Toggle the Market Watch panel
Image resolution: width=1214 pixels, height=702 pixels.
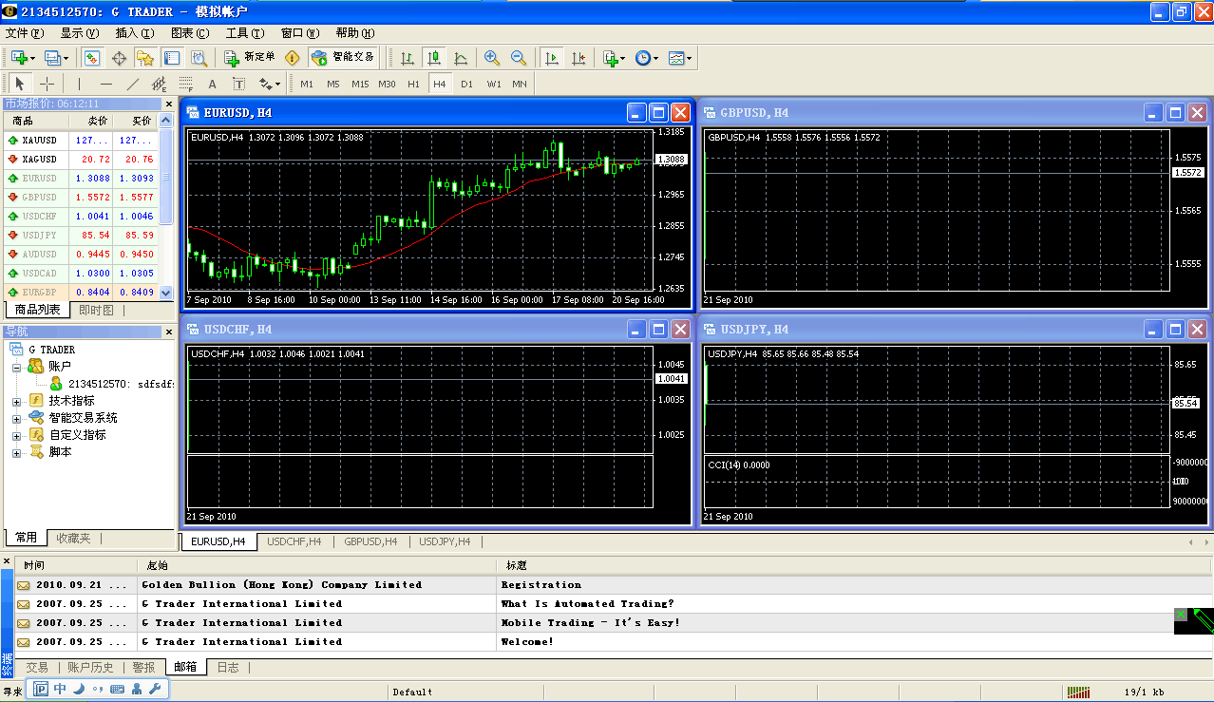92,58
